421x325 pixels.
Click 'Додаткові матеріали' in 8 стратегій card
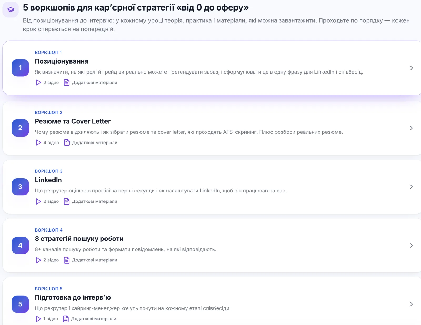(94, 260)
